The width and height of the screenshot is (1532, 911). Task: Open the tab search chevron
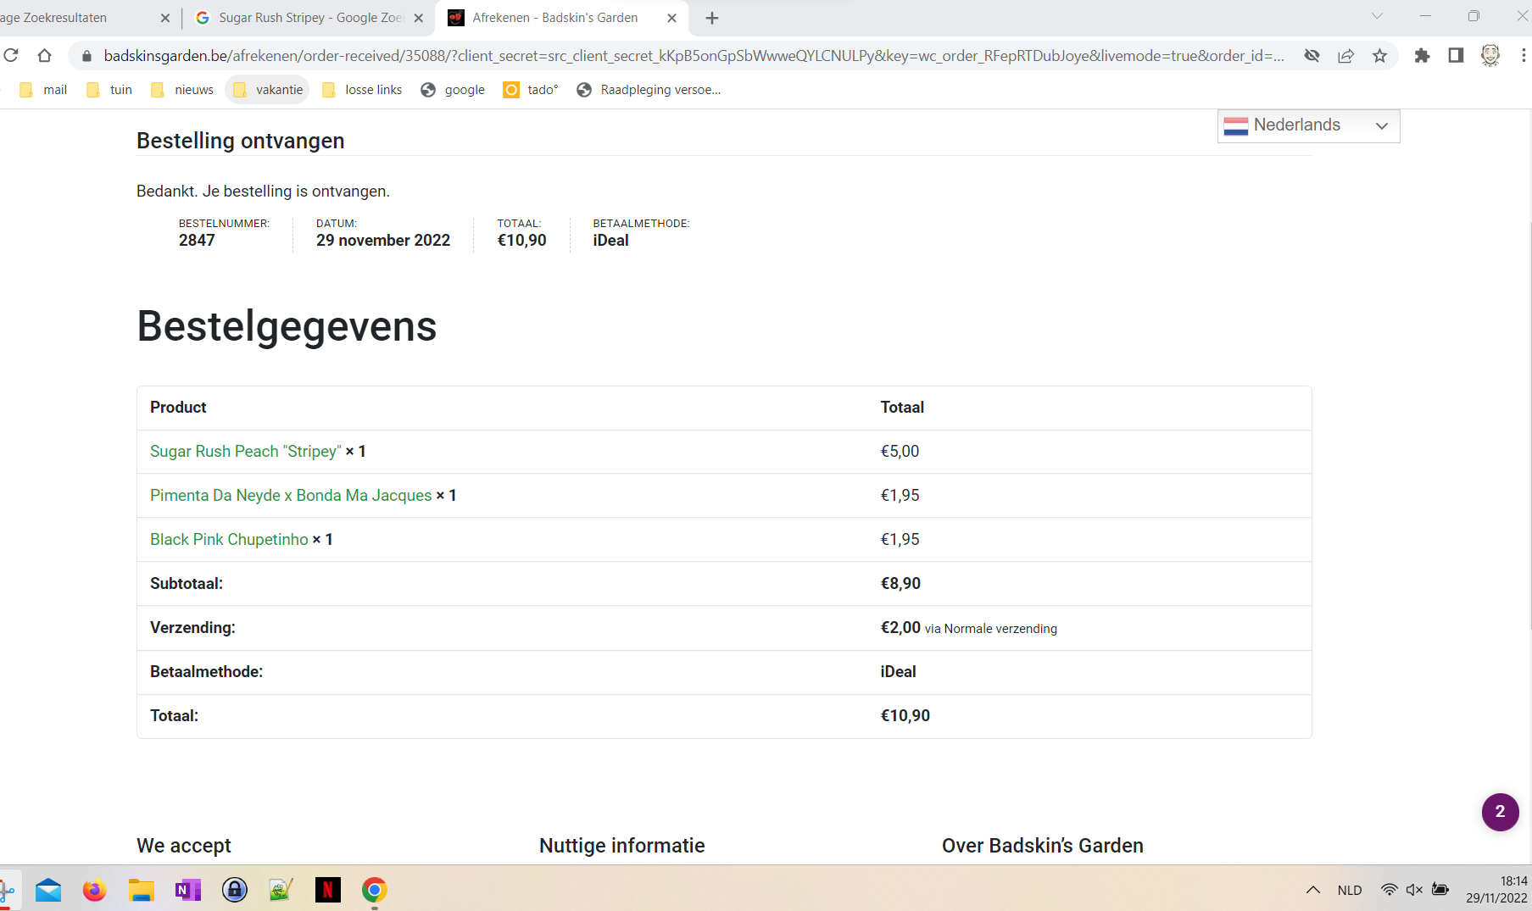pos(1377,16)
